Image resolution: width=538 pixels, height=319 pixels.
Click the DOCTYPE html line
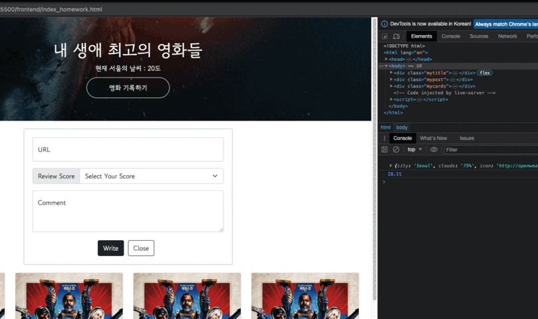point(404,46)
